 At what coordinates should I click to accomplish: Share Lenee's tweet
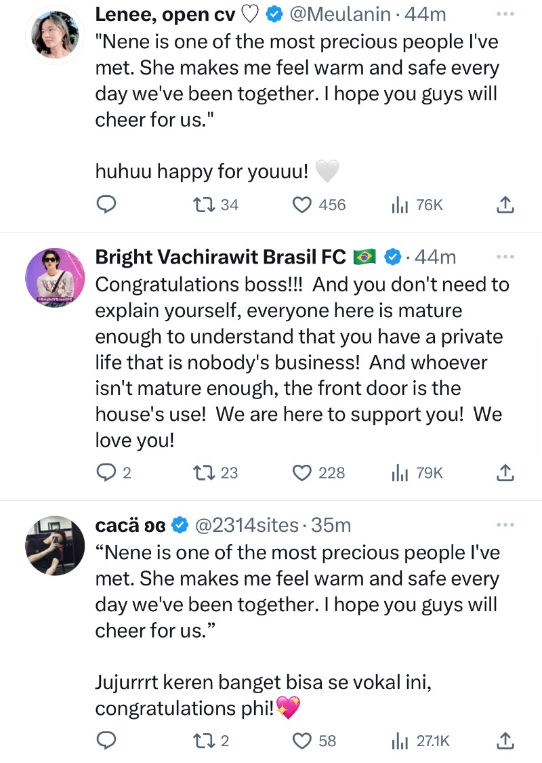pyautogui.click(x=505, y=205)
